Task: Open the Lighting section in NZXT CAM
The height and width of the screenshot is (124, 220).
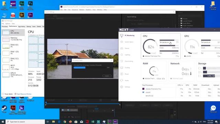Action: tap(125, 55)
